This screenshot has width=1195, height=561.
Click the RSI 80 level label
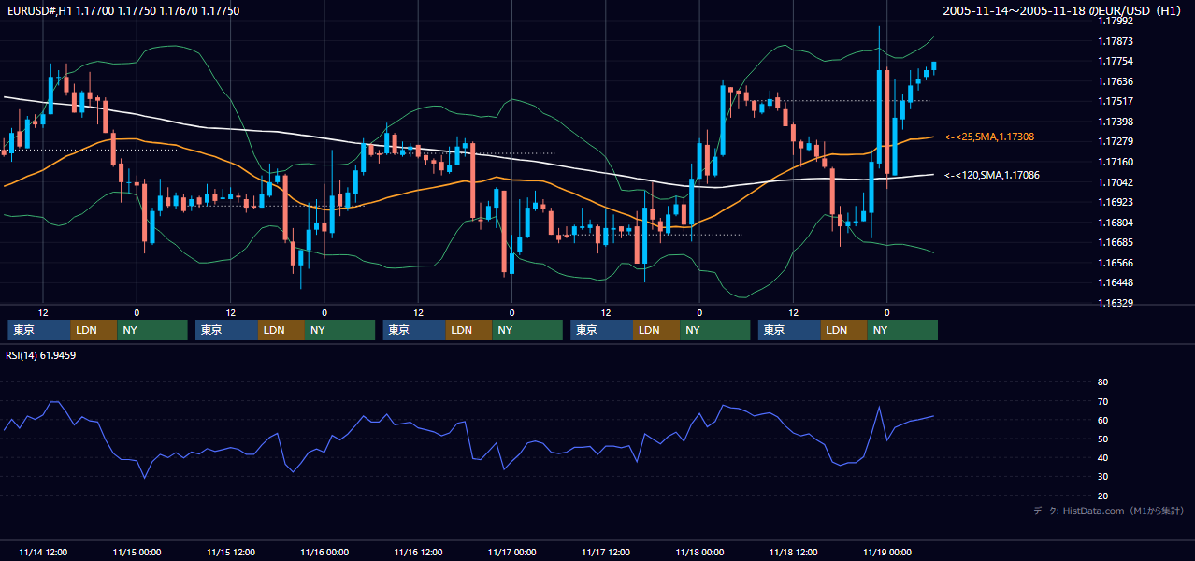(x=1102, y=382)
